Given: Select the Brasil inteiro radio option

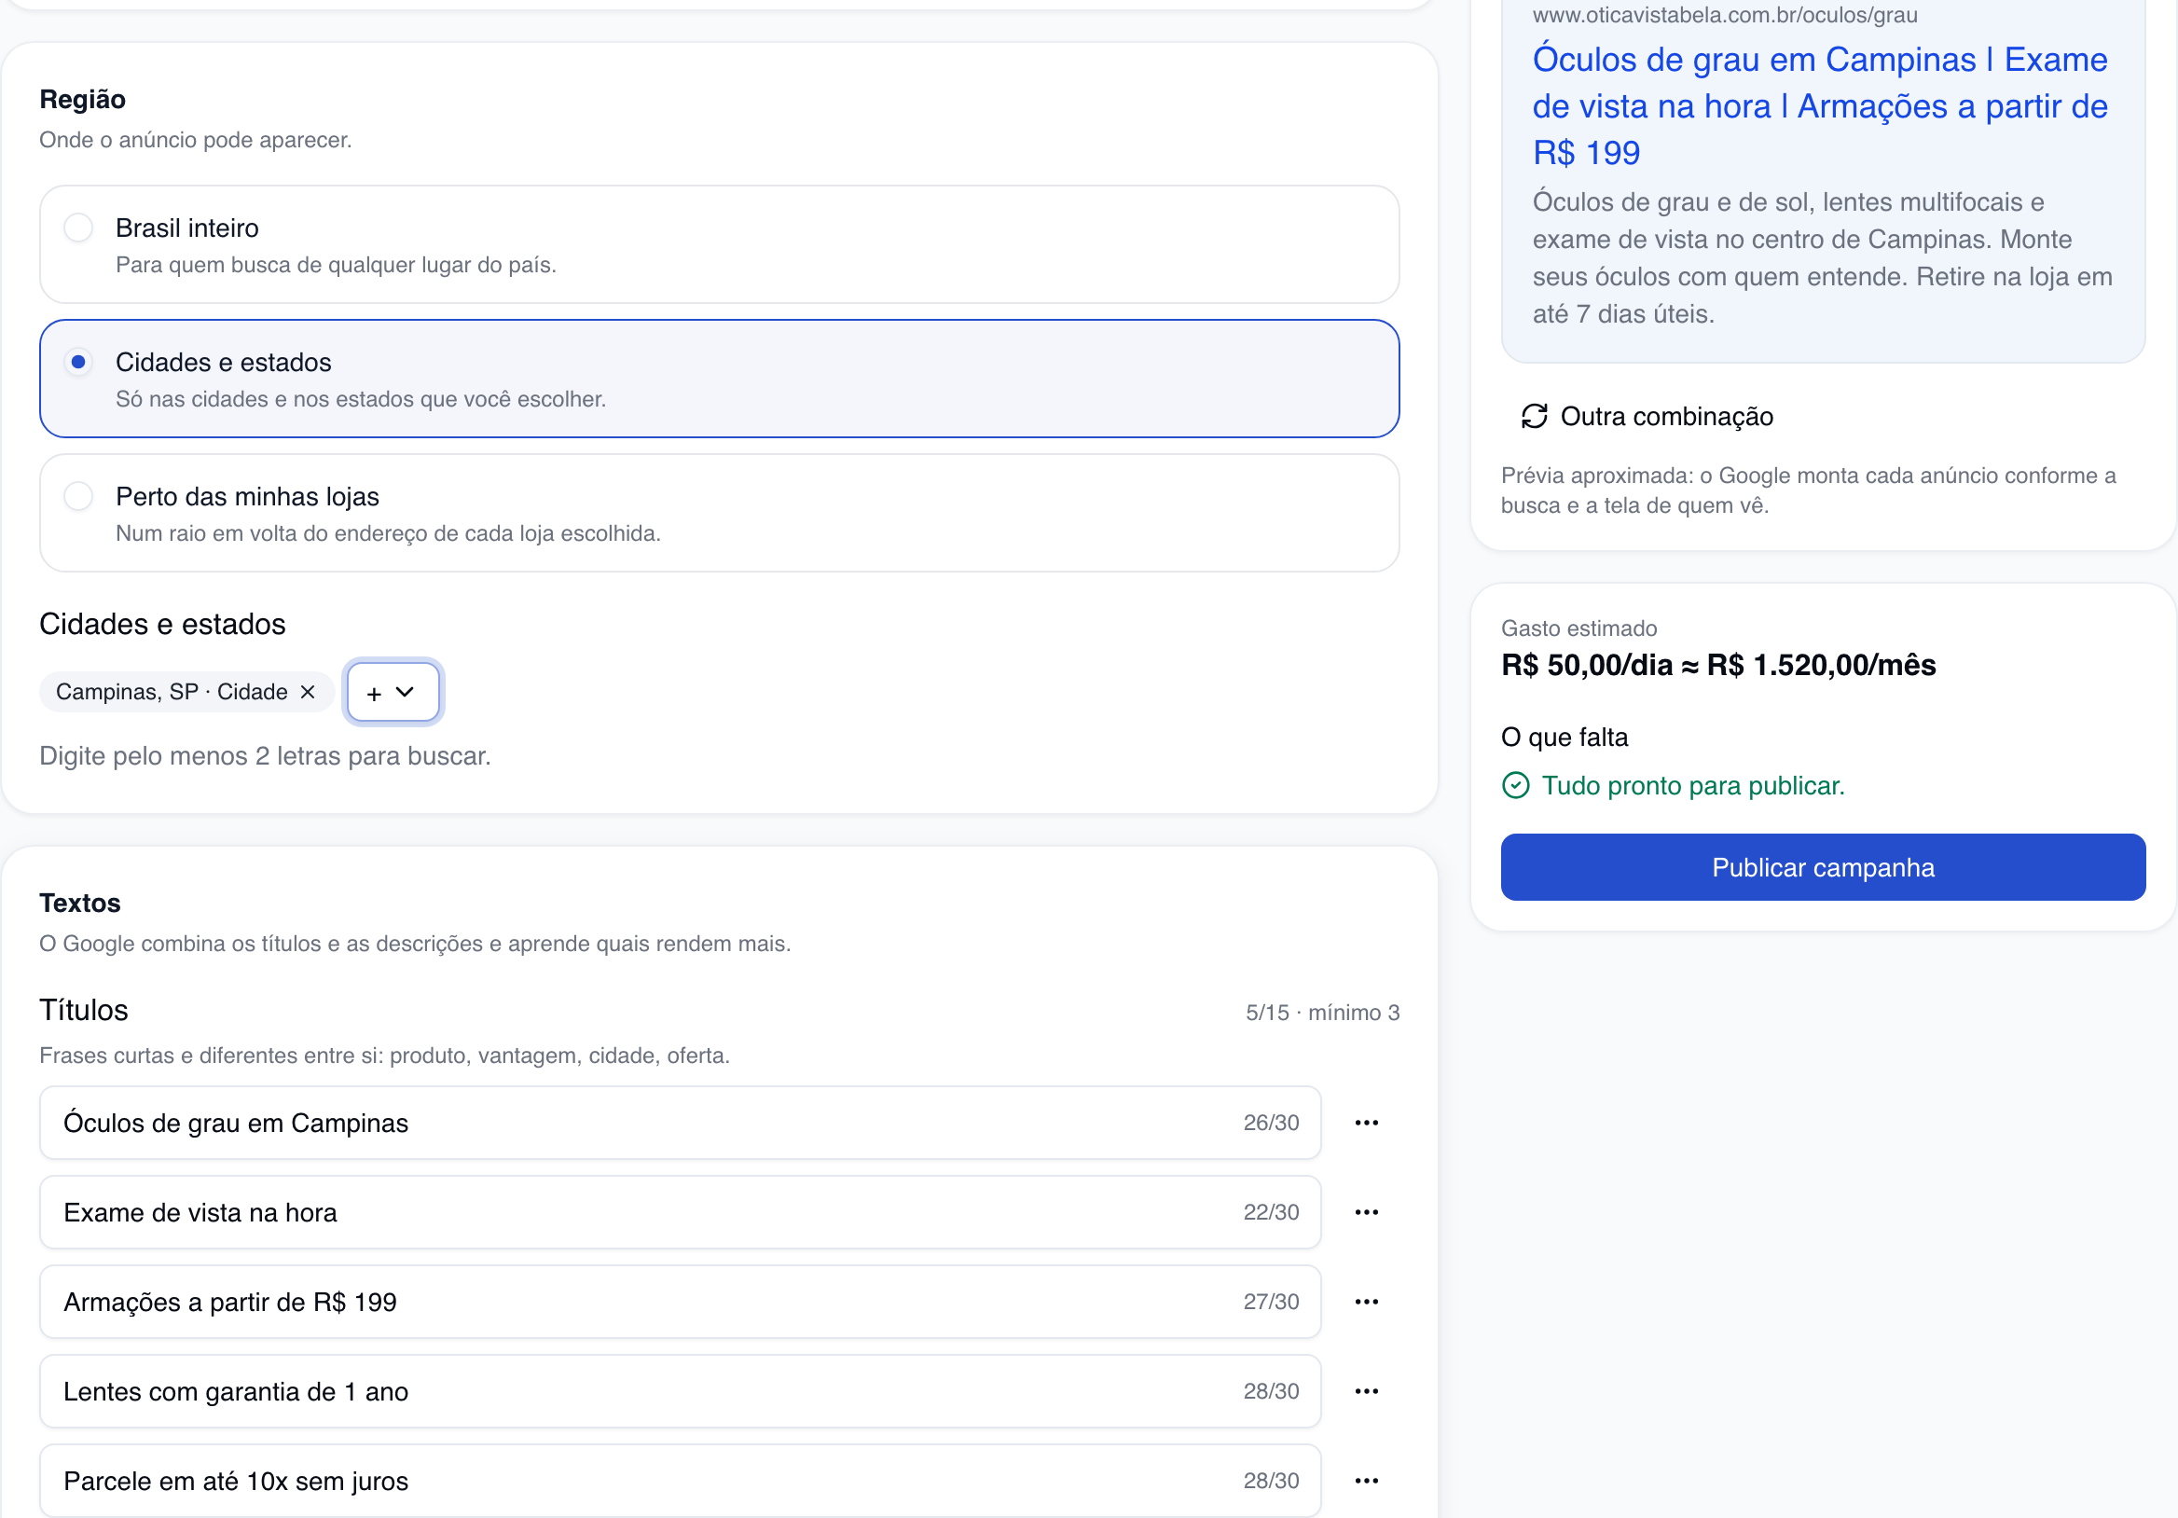Looking at the screenshot, I should pos(77,228).
